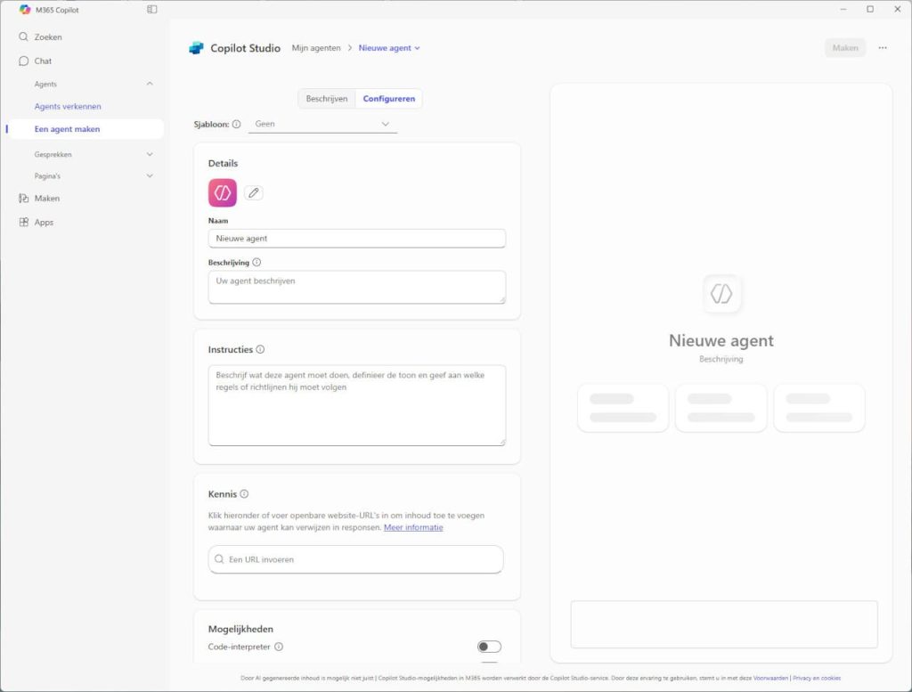Select Agents verkennen in sidebar
Screen dimensions: 912x692
68,106
